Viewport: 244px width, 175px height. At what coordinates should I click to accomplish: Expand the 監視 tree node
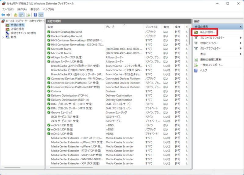(3, 37)
